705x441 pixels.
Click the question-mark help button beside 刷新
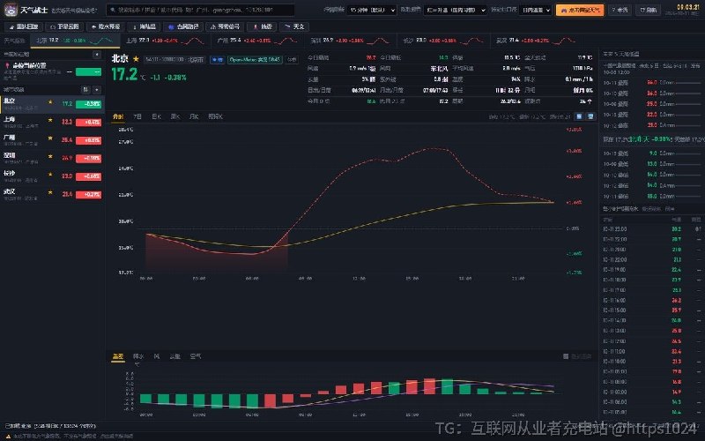tap(620, 10)
